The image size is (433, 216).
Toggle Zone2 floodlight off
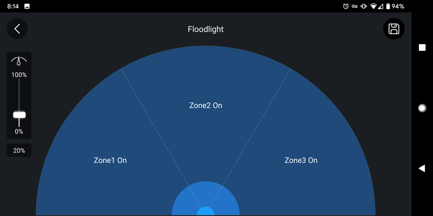pos(206,105)
